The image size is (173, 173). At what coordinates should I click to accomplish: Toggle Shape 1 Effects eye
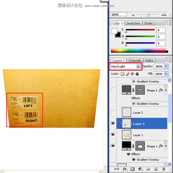128,154
